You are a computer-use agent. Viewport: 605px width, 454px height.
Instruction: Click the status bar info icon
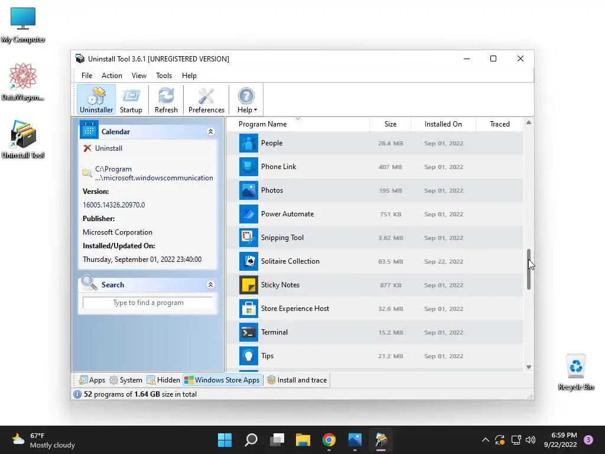(77, 394)
